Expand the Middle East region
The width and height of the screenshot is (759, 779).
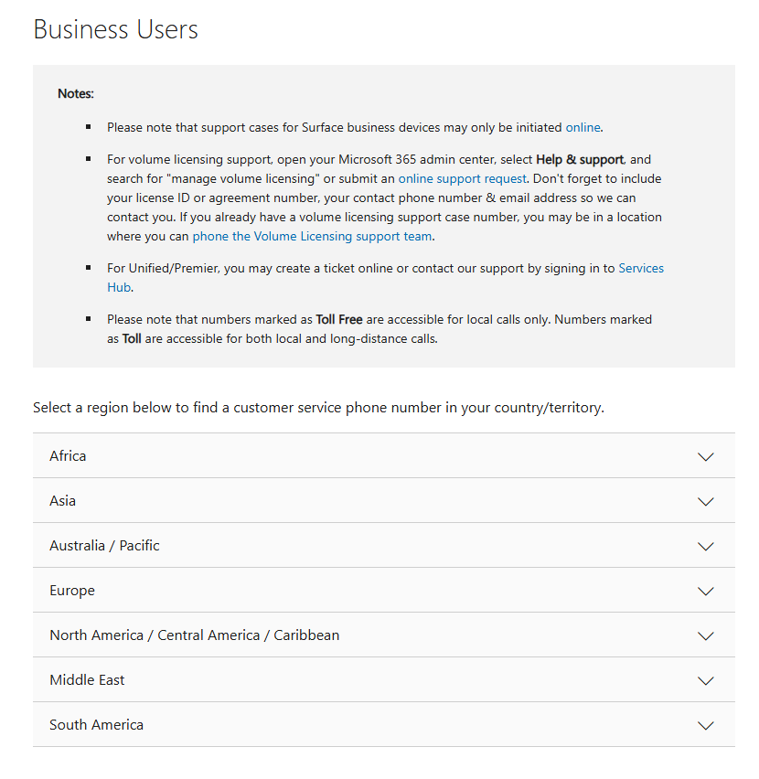[x=87, y=679]
